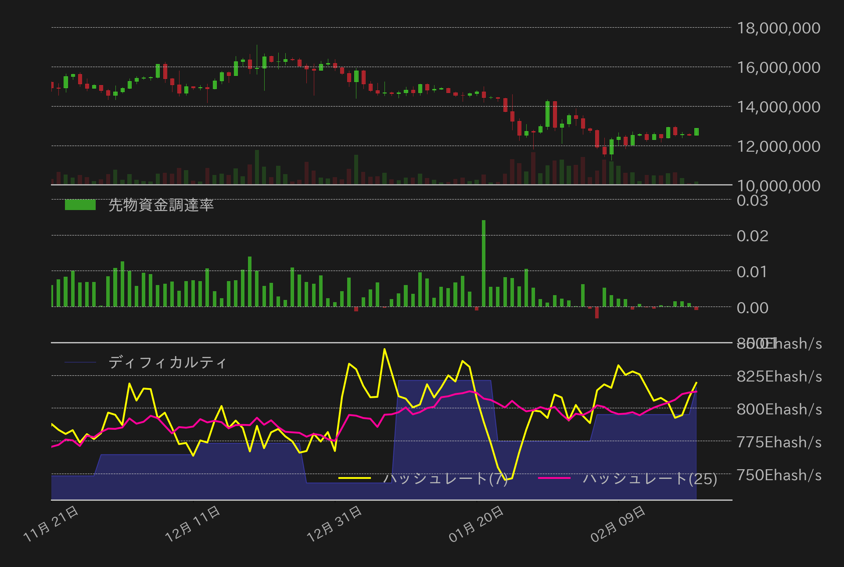The image size is (844, 567).
Task: Click the highest yellow hashrate peak
Action: tap(384, 349)
